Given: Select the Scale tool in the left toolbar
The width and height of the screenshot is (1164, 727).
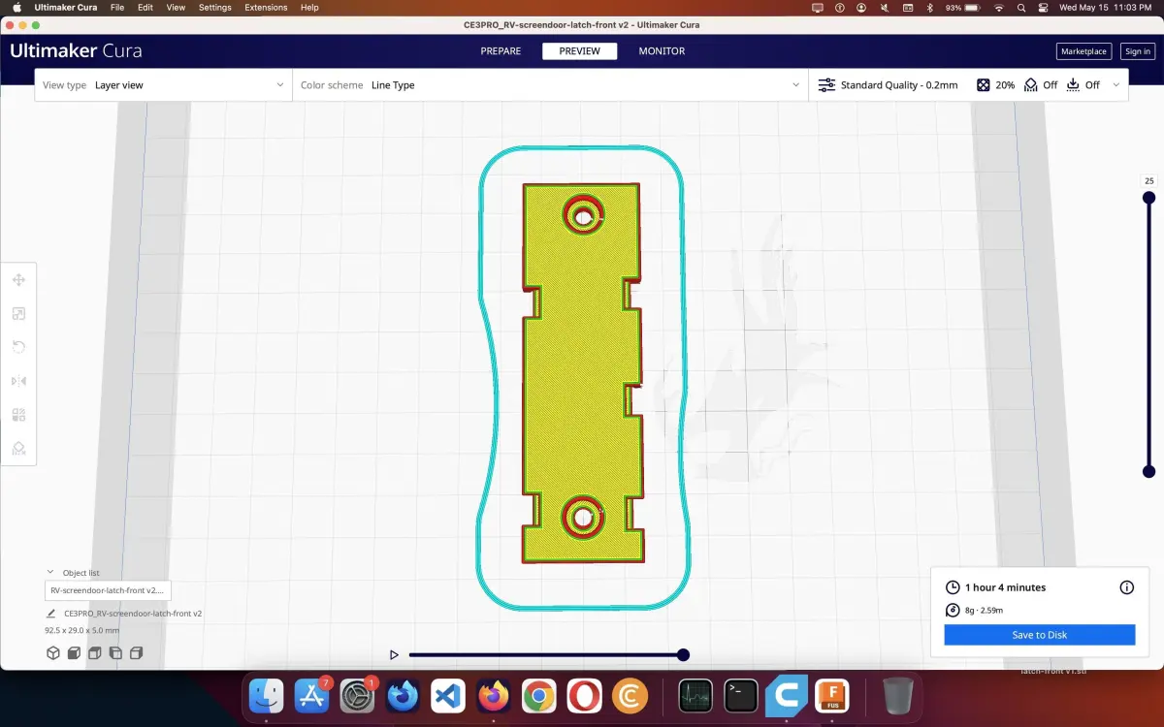Looking at the screenshot, I should [18, 314].
